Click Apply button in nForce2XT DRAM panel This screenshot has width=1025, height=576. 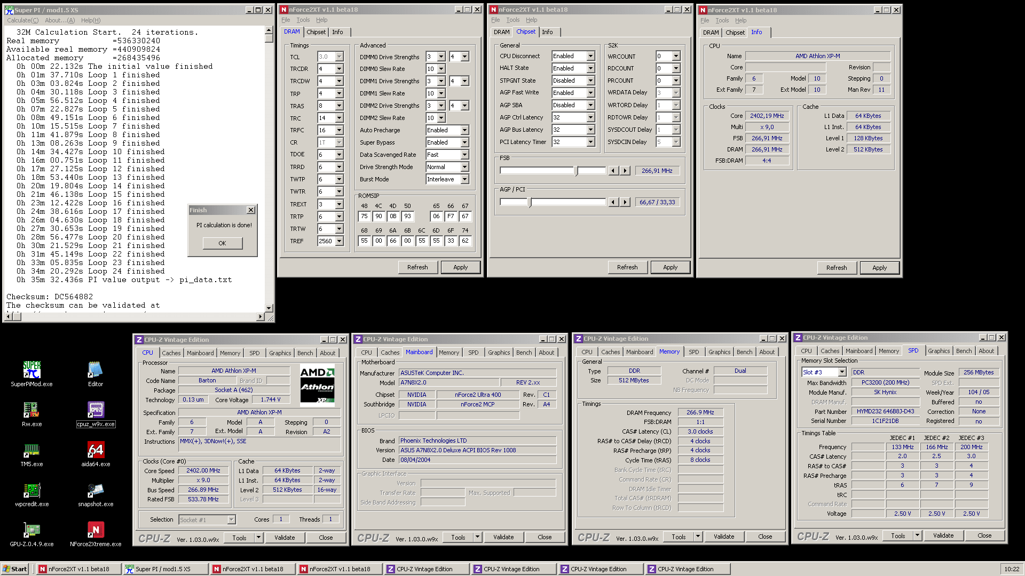[460, 267]
